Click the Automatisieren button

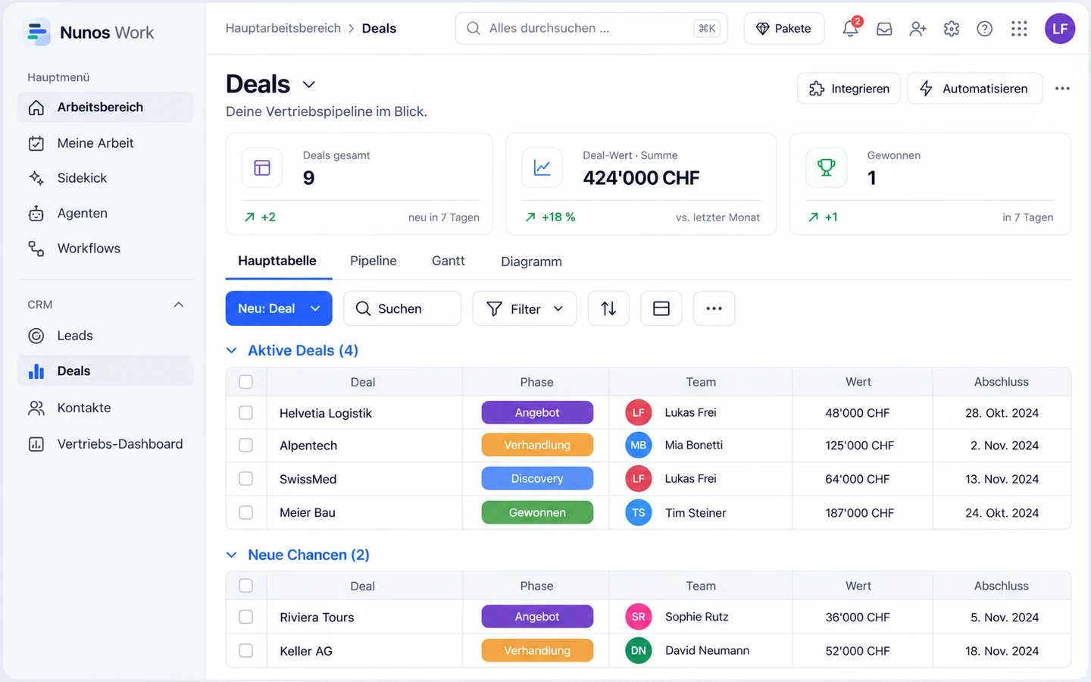tap(975, 89)
